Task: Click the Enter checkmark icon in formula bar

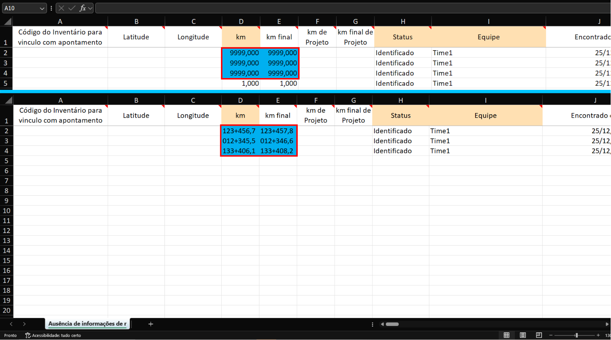Action: click(72, 8)
